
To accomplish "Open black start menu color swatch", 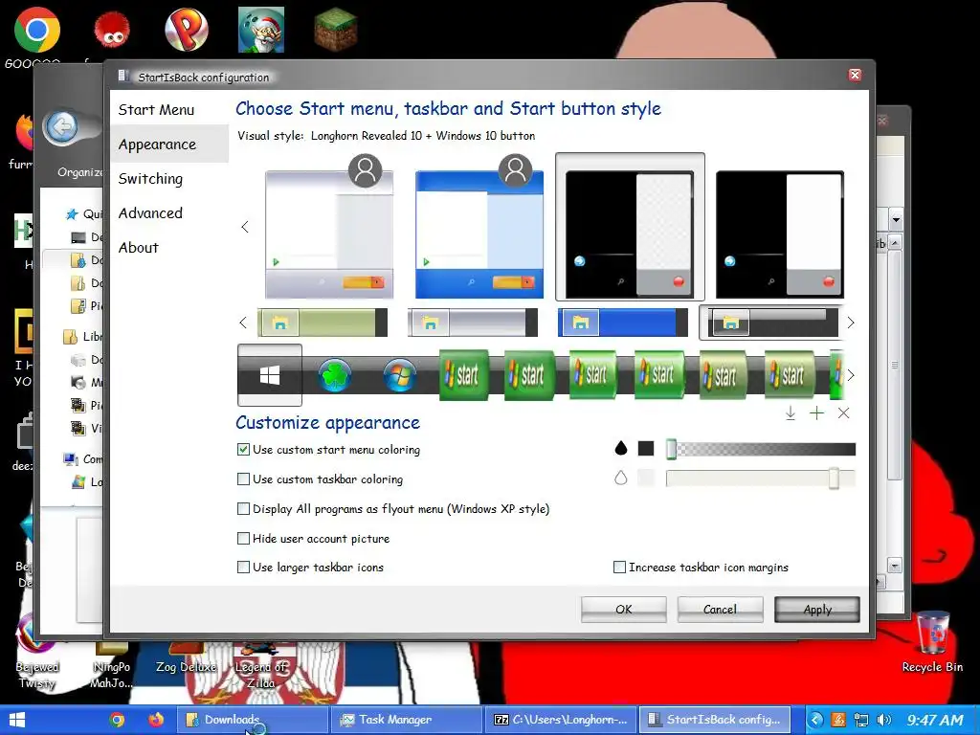I will 646,448.
